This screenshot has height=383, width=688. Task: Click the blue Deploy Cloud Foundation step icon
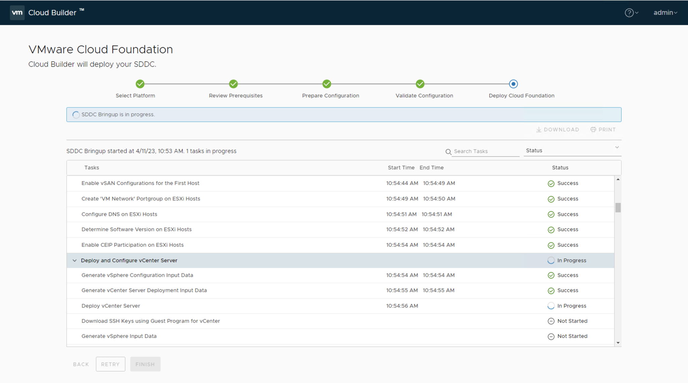513,84
